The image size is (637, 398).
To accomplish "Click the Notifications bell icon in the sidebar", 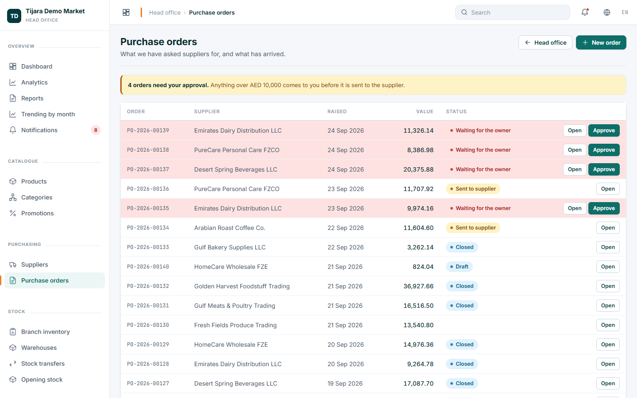I will (x=13, y=130).
